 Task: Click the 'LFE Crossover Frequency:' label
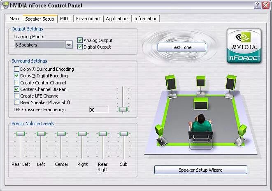coord(40,109)
